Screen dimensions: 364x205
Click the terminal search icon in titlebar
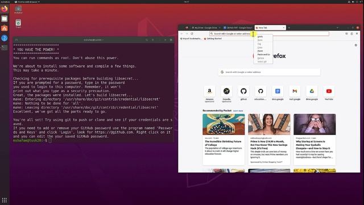coord(147,40)
